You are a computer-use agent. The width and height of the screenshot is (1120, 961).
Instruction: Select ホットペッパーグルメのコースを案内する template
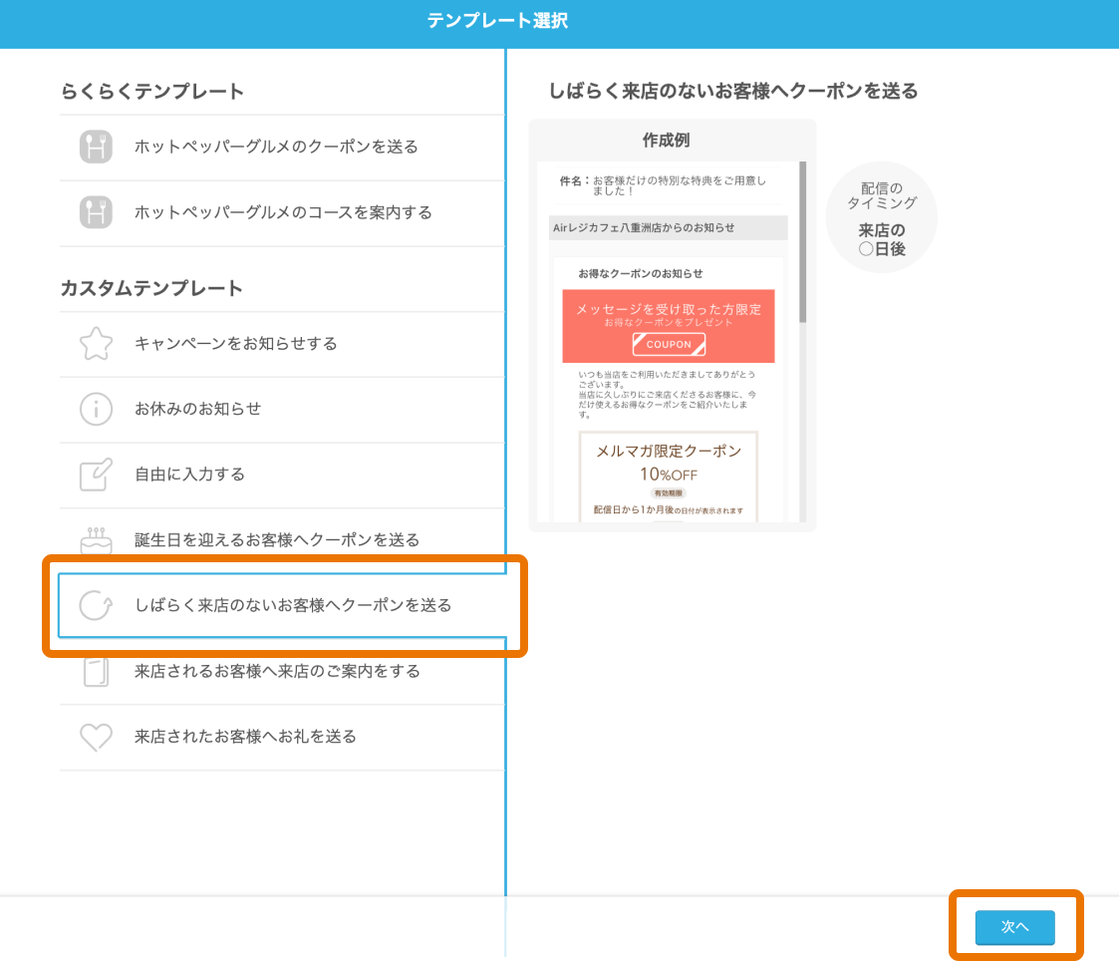[x=282, y=213]
